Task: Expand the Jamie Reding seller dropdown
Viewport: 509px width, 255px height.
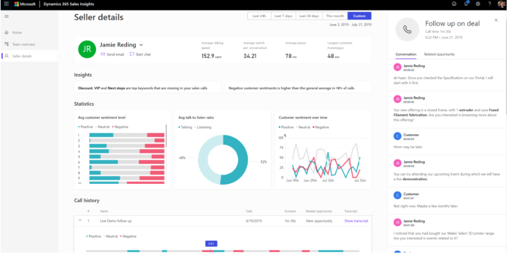Action: pyautogui.click(x=141, y=45)
